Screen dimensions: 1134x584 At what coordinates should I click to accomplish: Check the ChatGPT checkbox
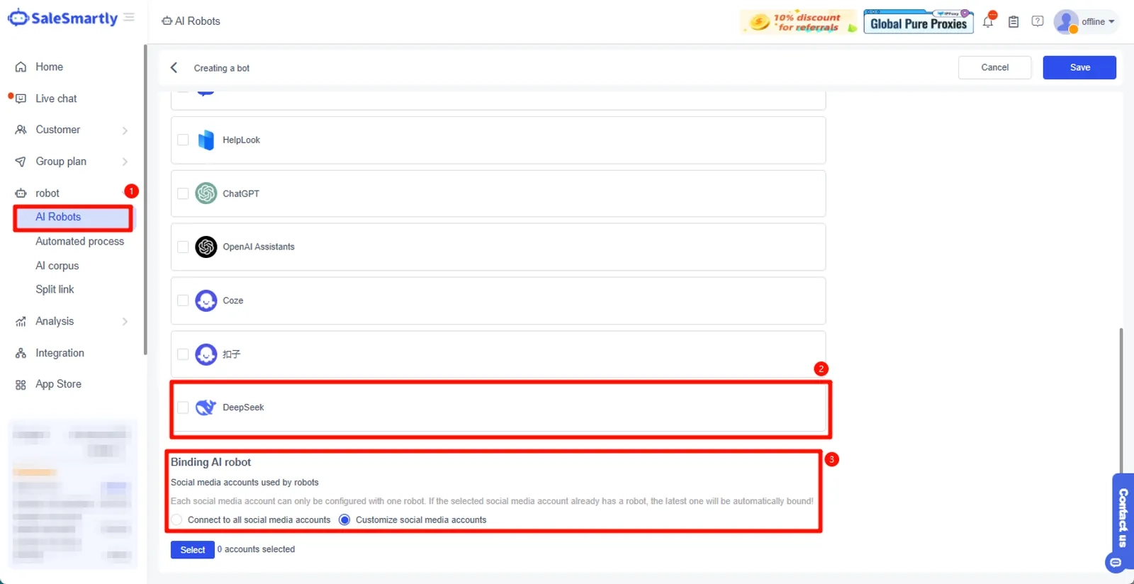[183, 193]
